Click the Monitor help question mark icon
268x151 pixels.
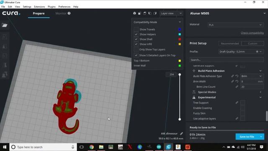click(x=69, y=13)
